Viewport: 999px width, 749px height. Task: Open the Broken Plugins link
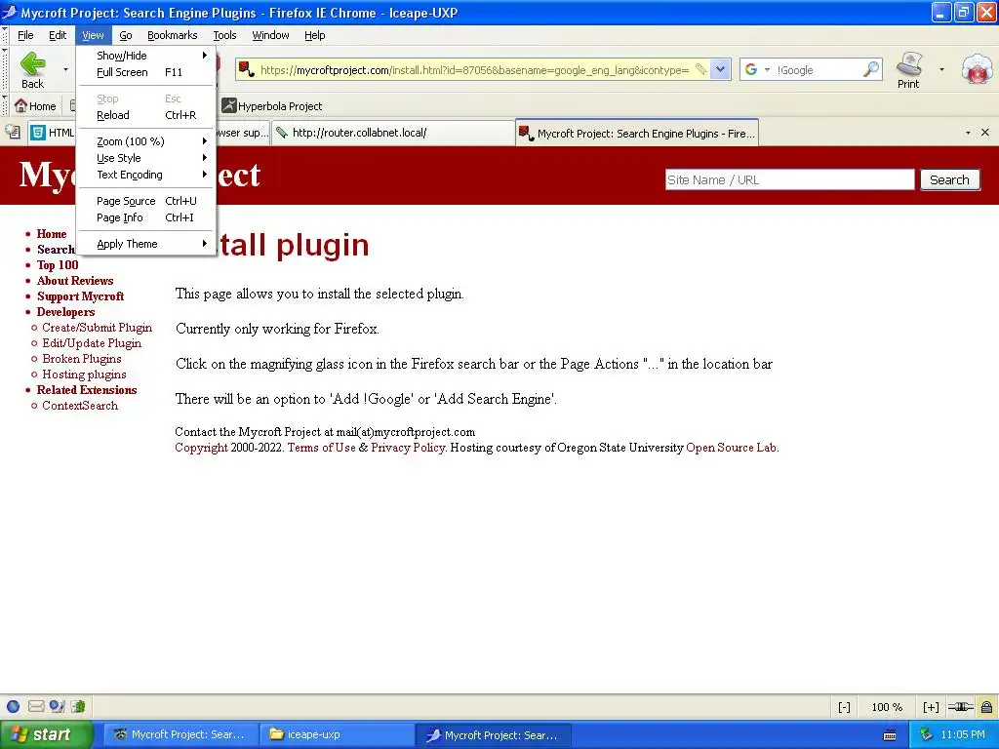coord(82,359)
